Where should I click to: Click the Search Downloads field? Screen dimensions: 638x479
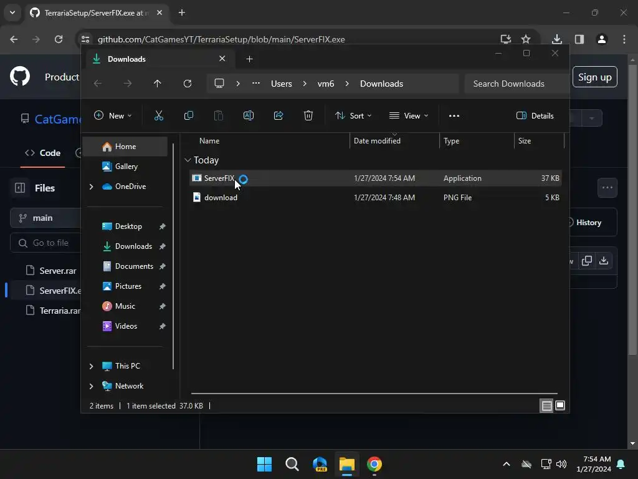(517, 84)
